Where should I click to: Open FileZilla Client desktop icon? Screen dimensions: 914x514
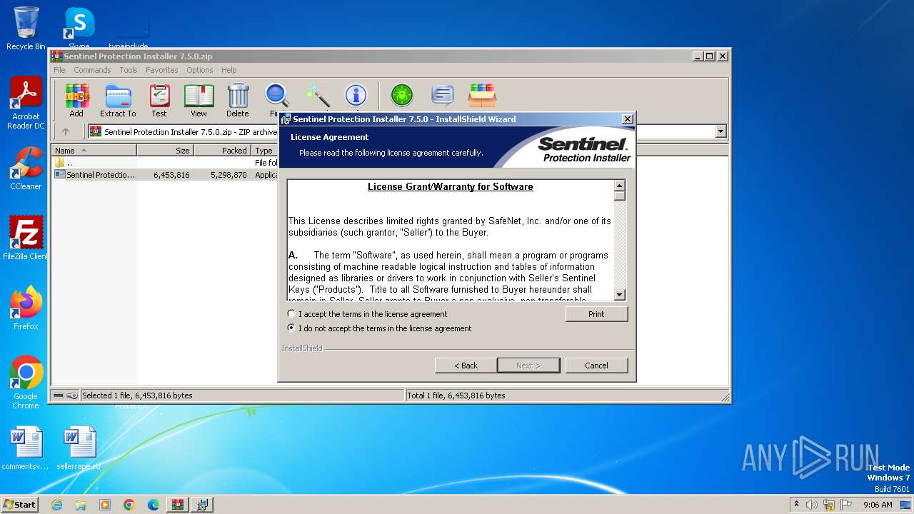coord(26,238)
